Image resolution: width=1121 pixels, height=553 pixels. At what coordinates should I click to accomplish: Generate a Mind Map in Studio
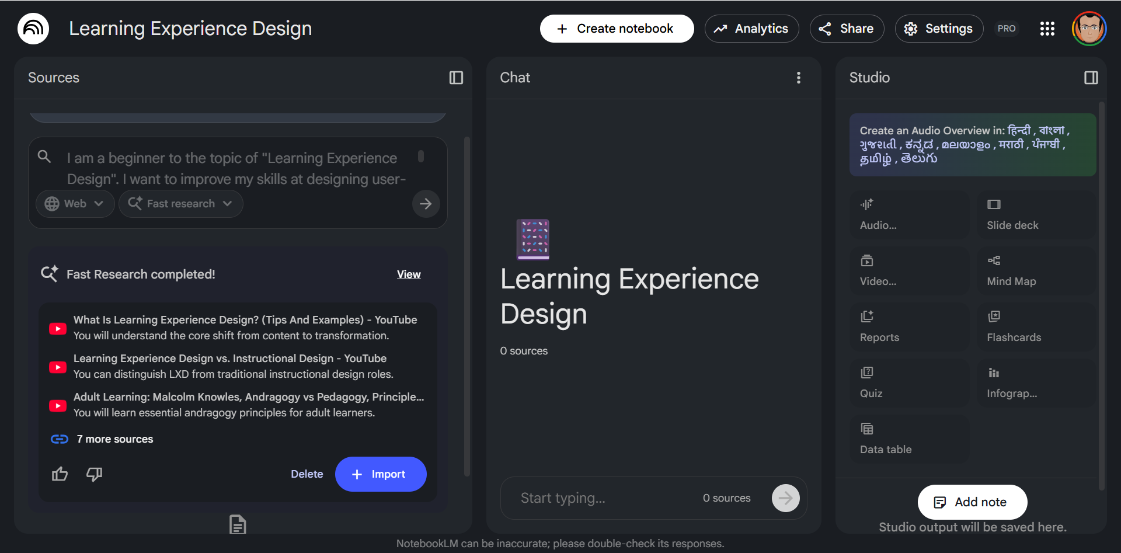coord(1038,270)
